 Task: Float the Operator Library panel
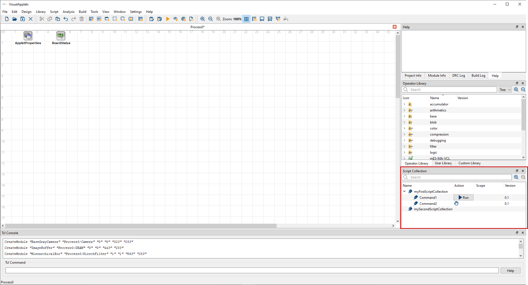pos(517,83)
